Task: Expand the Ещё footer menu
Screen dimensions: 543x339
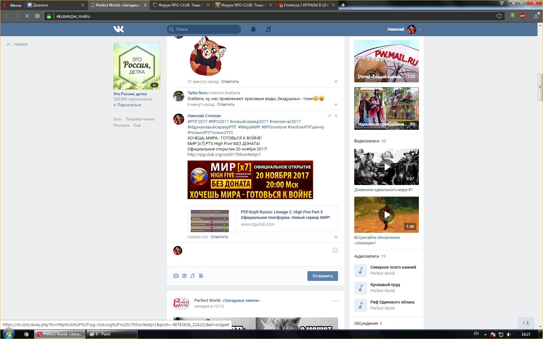Action: pyautogui.click(x=139, y=125)
